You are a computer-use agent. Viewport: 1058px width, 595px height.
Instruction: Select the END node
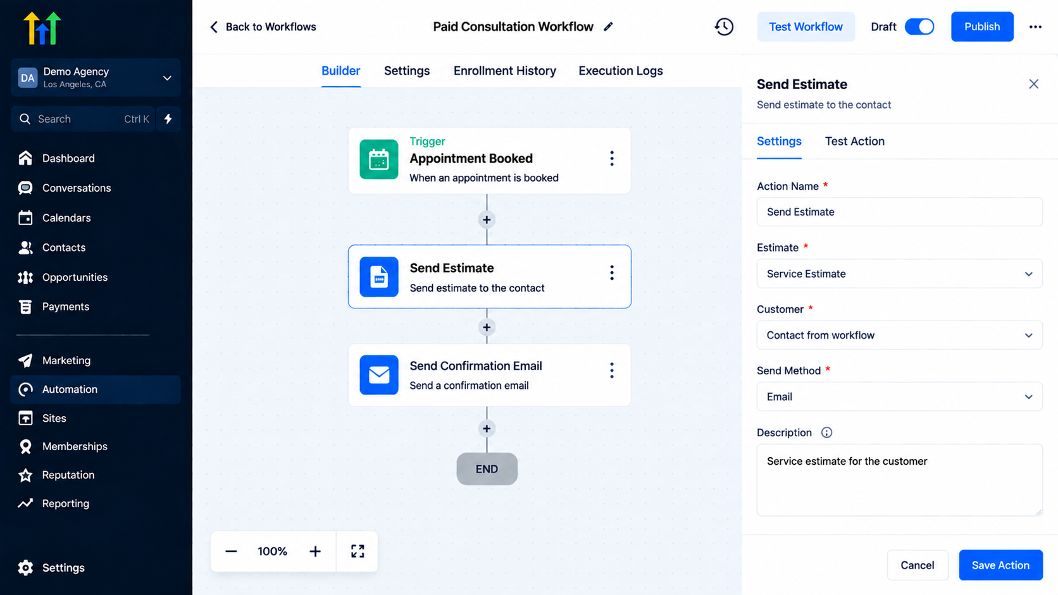pyautogui.click(x=487, y=469)
